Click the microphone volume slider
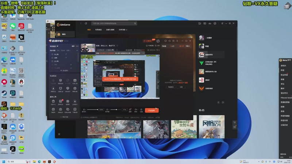This screenshot has width=292, height=164. 93,110
